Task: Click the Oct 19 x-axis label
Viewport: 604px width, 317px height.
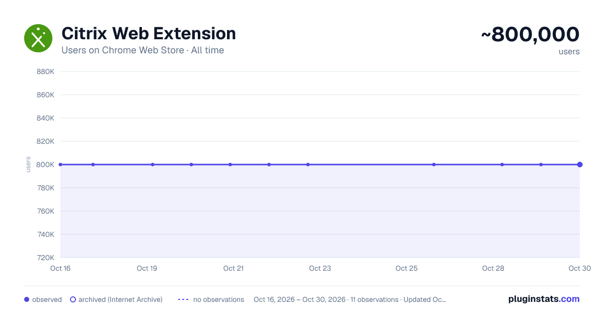Action: (x=147, y=268)
